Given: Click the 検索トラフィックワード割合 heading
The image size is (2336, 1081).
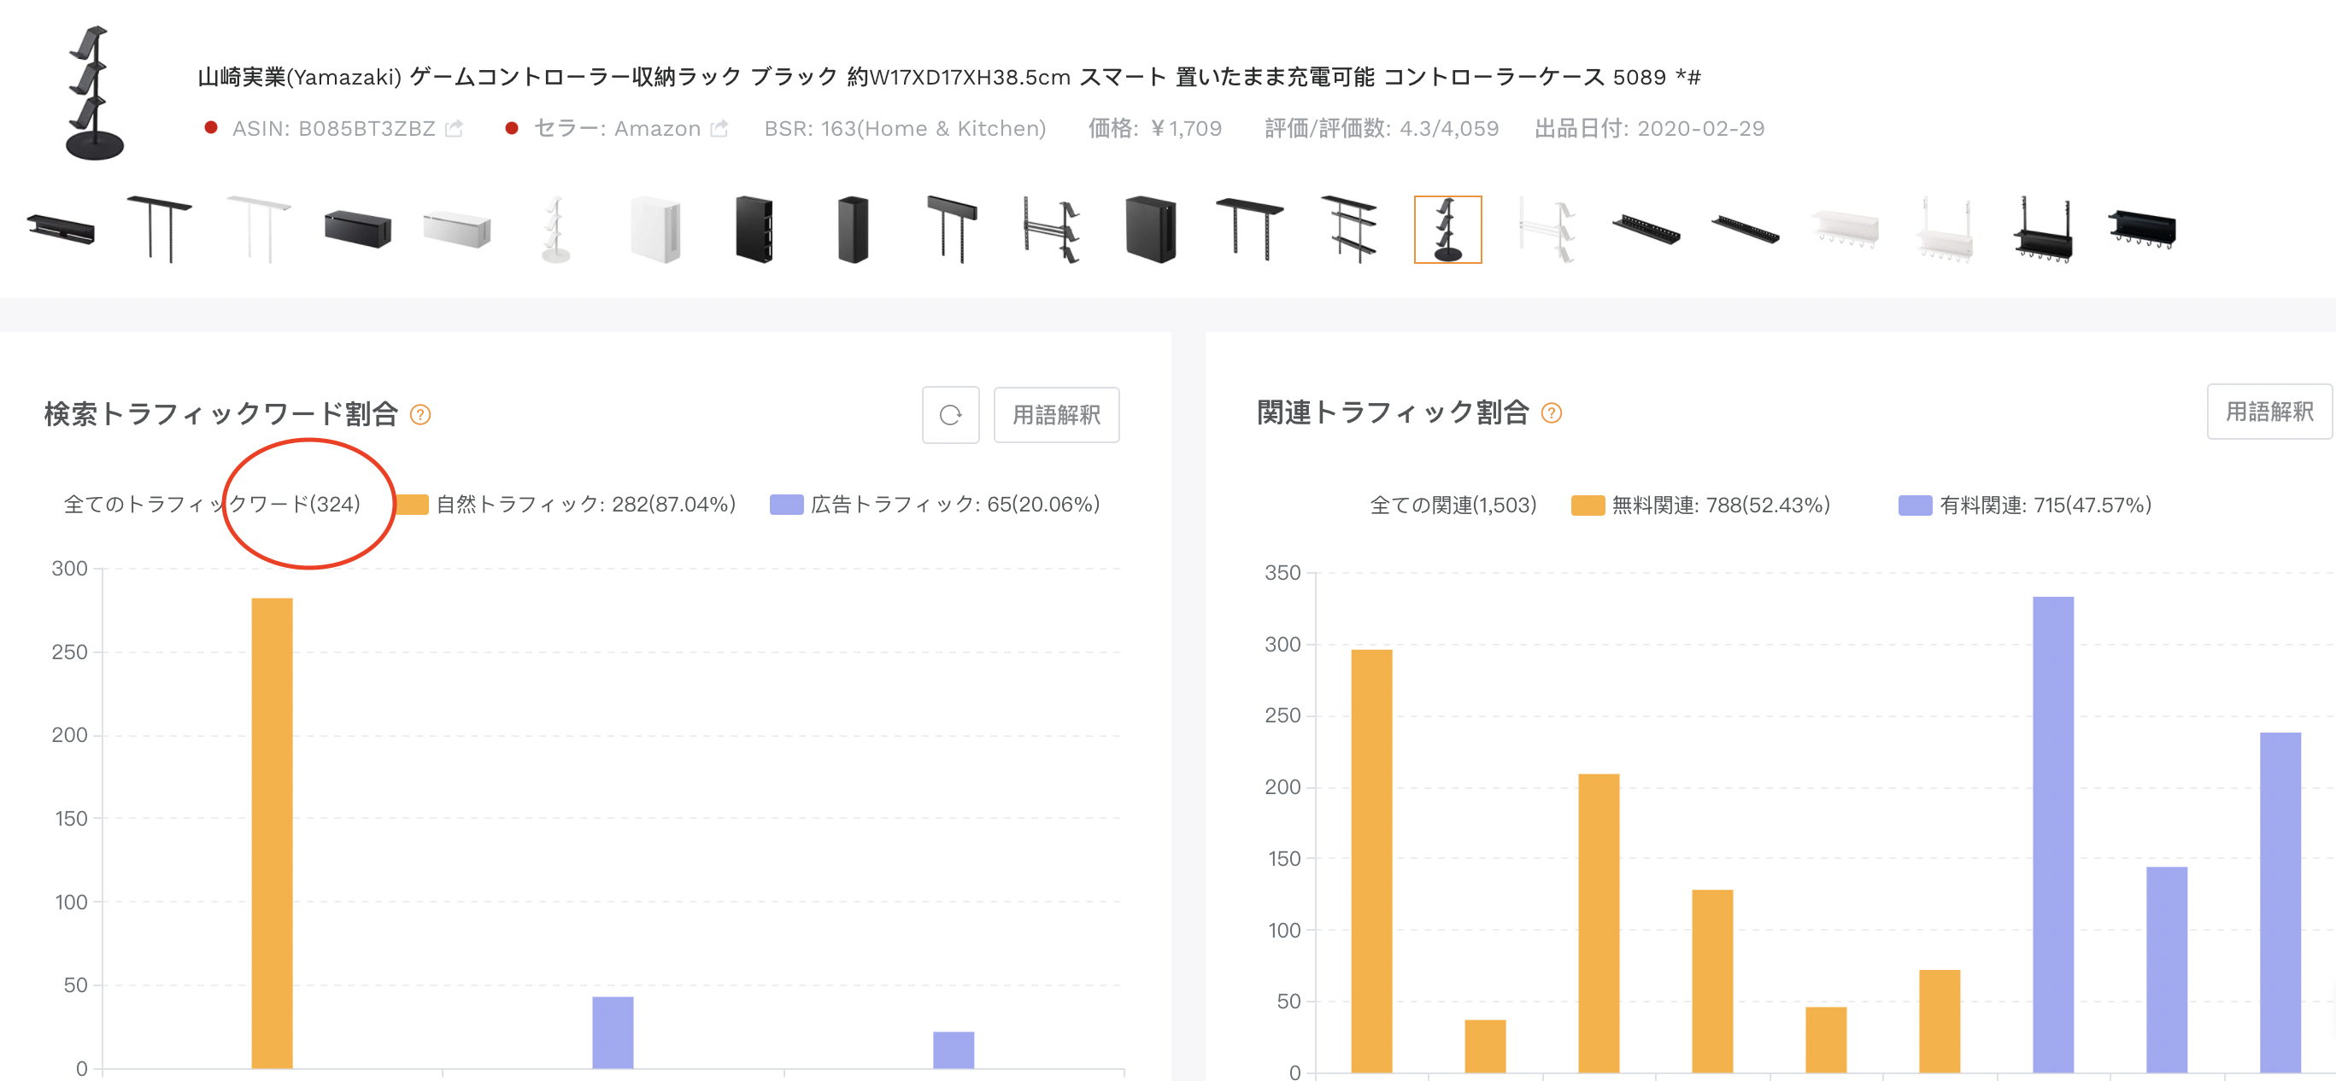Looking at the screenshot, I should point(221,415).
